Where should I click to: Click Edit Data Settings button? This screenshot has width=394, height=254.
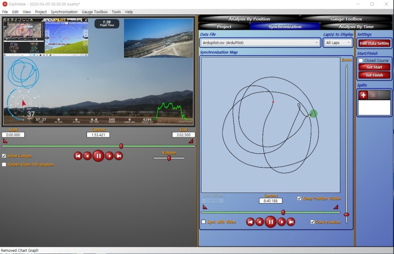point(374,43)
